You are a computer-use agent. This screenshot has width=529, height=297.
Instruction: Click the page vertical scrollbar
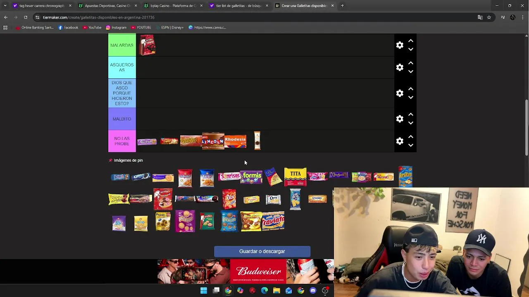(x=526, y=128)
